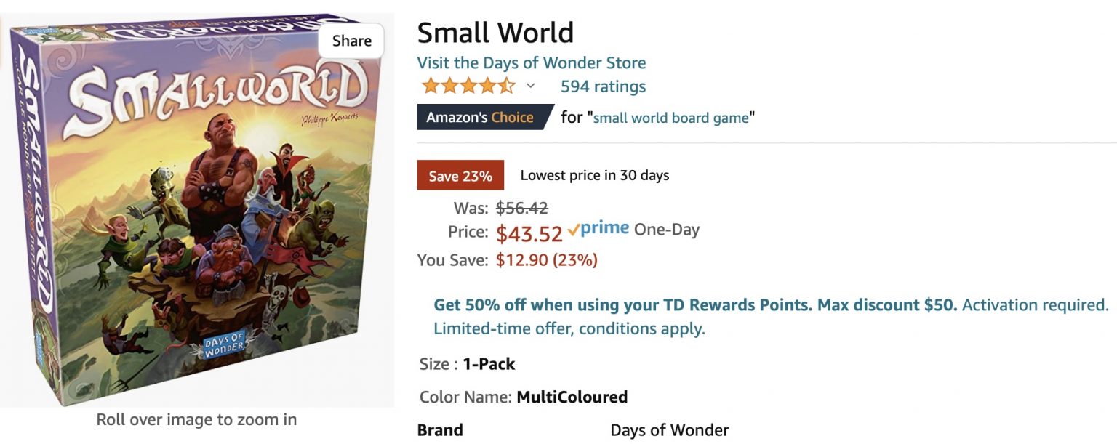The height and width of the screenshot is (444, 1117).
Task: Click the Share button
Action: click(351, 41)
